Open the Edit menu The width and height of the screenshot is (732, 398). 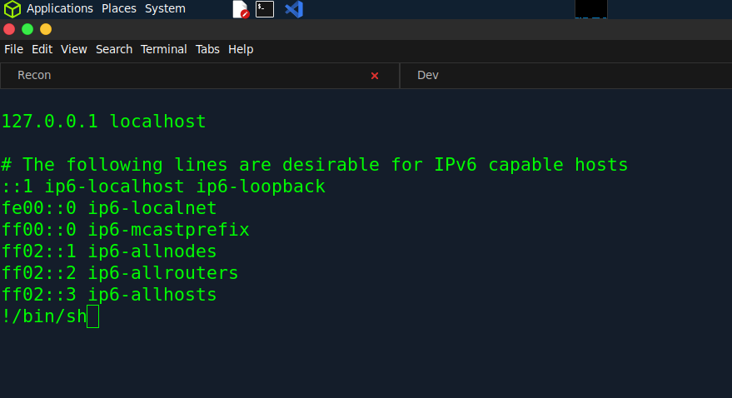point(42,49)
